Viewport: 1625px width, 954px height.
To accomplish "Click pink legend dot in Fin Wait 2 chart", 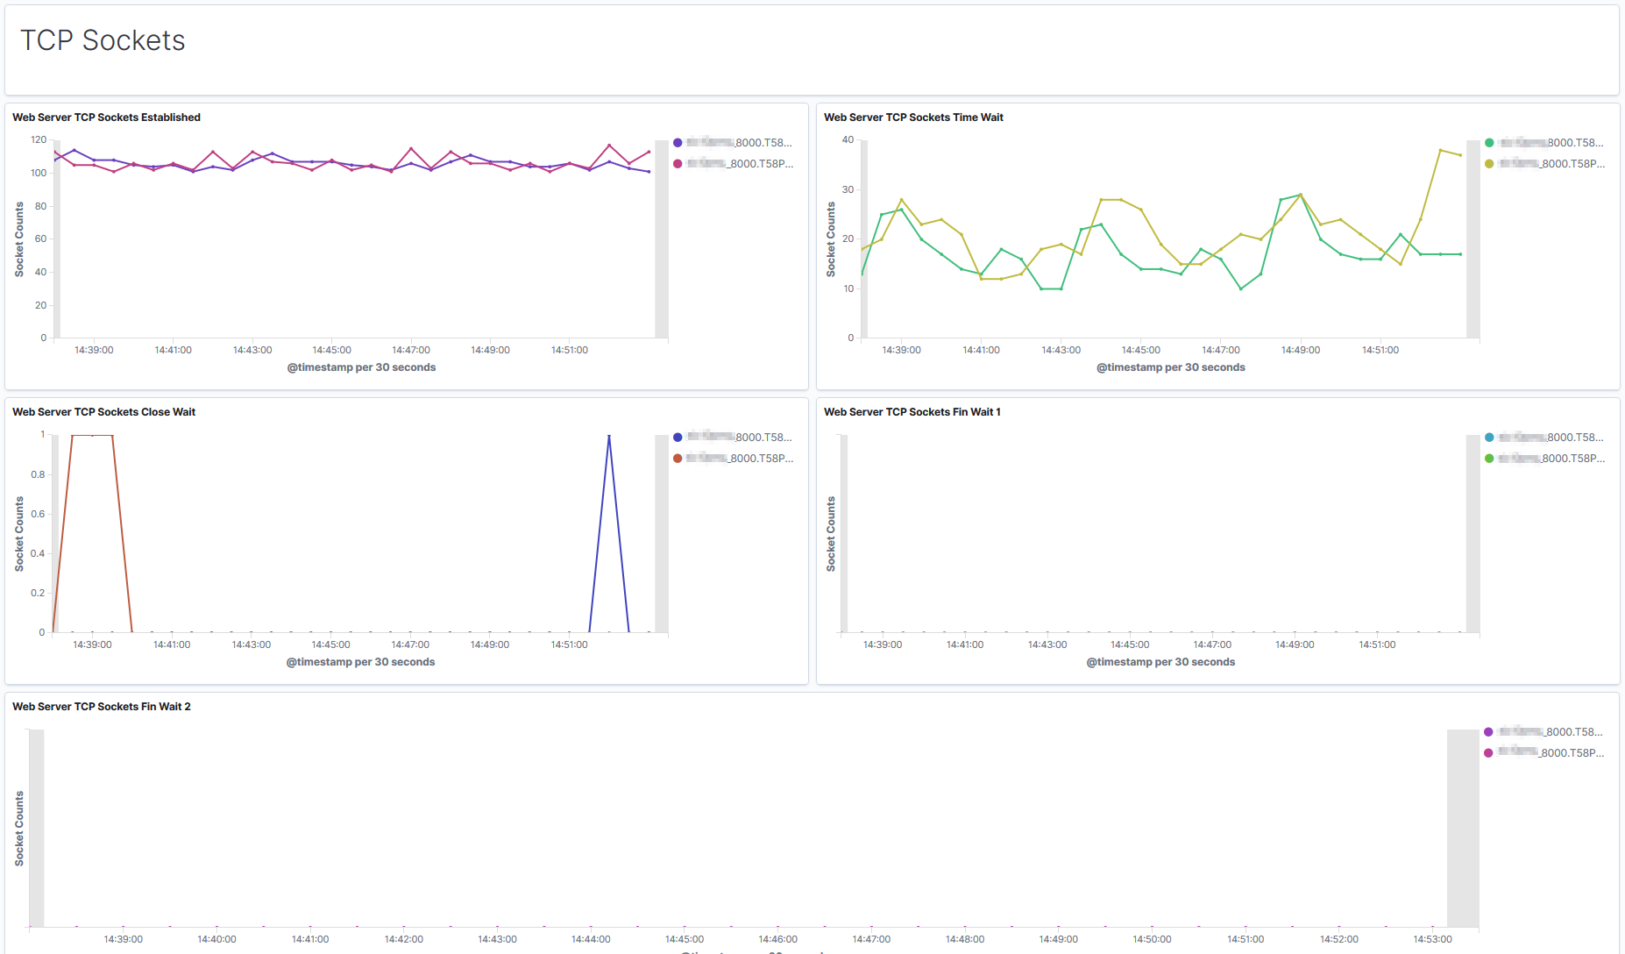I will [1488, 753].
